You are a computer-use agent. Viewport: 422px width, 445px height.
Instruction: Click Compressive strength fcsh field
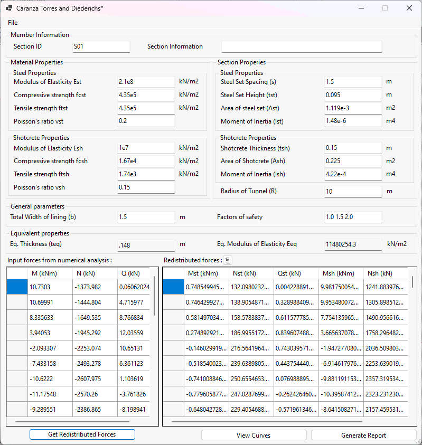click(146, 161)
